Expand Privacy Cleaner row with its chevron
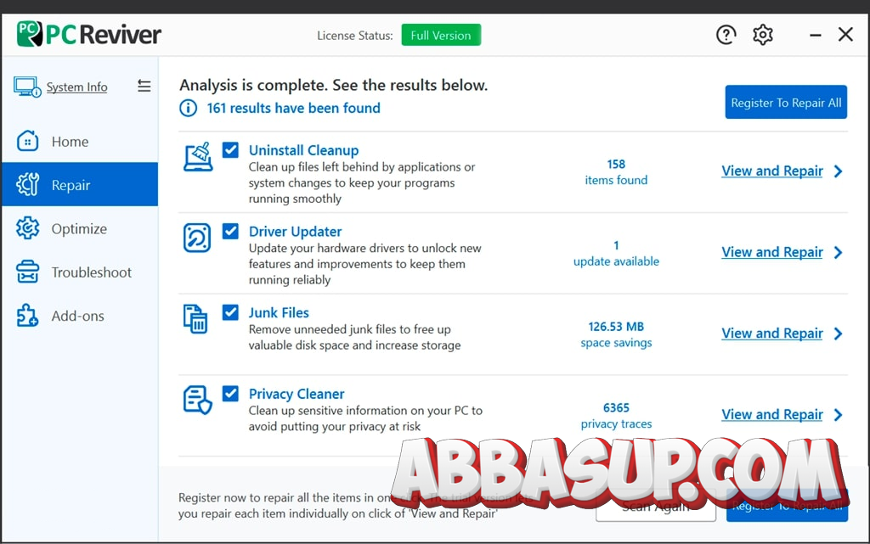Screen dimensions: 870x544 tap(839, 415)
